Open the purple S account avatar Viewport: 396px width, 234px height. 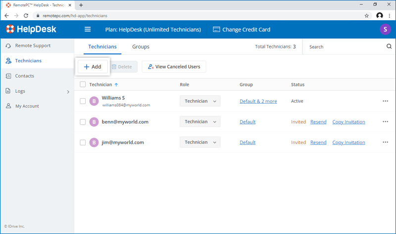pyautogui.click(x=385, y=29)
